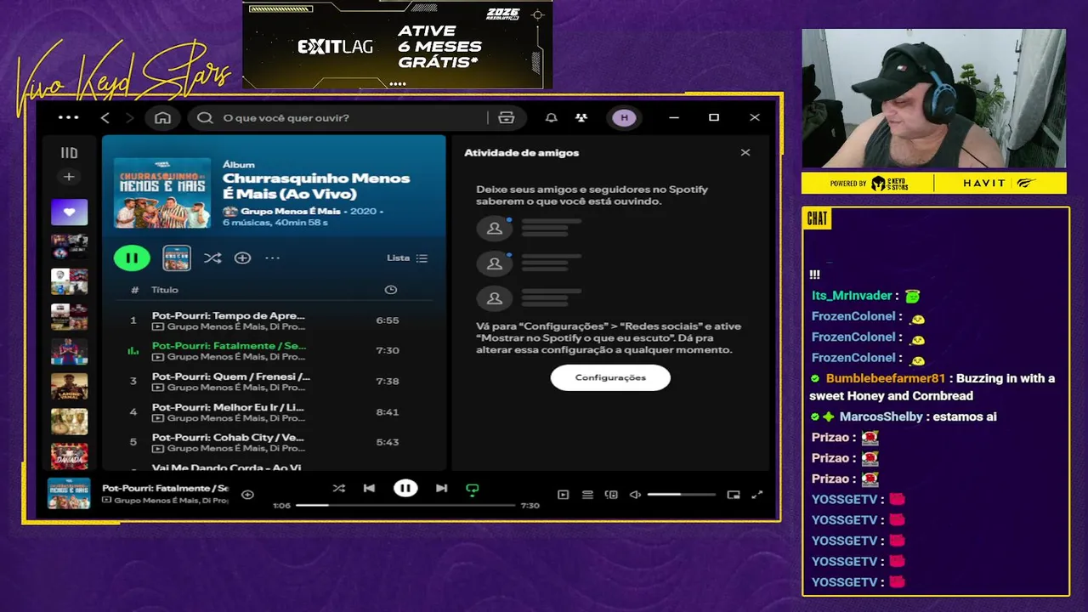Click the 'Configurações' button
The width and height of the screenshot is (1088, 612).
[x=610, y=377]
